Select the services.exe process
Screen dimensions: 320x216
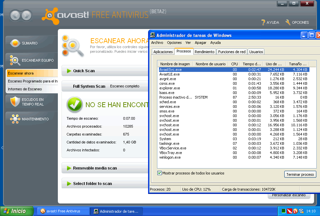(234, 107)
